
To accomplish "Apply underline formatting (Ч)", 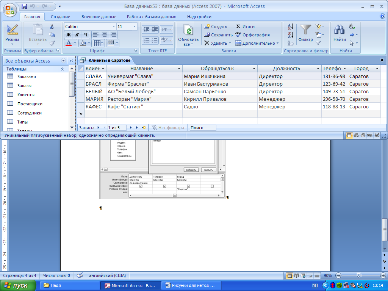I will 86,34.
